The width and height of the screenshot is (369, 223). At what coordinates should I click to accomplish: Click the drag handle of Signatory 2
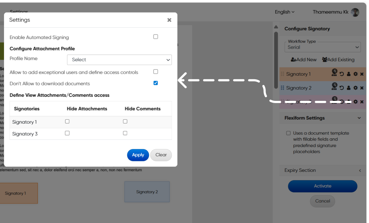(283, 88)
